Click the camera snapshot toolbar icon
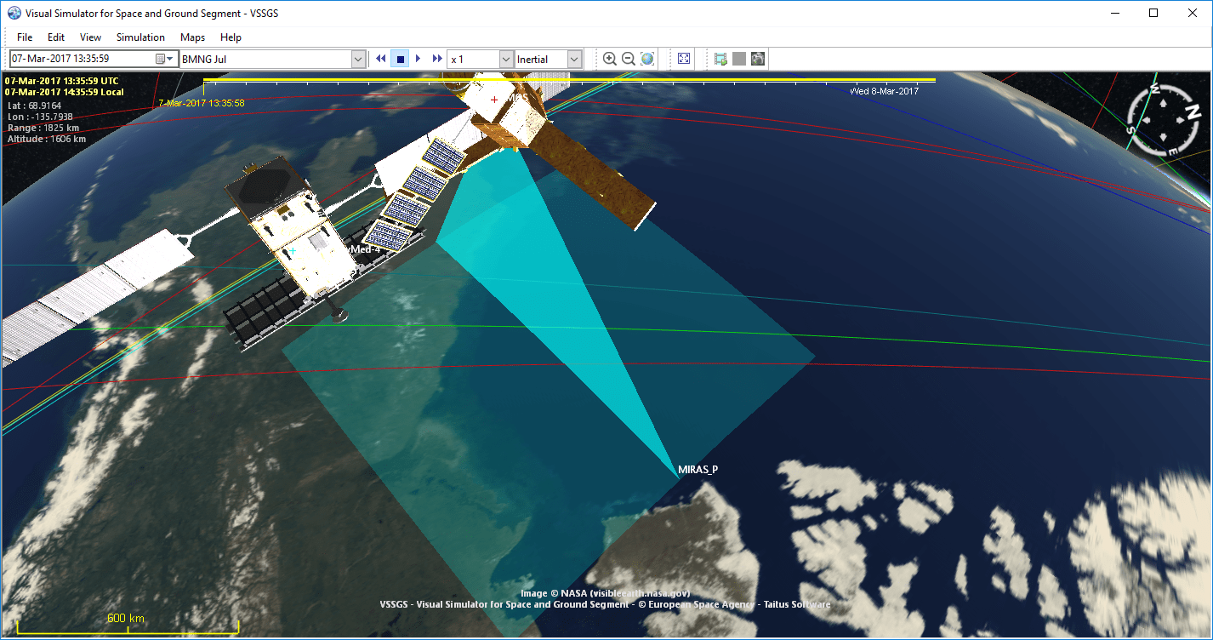Image resolution: width=1213 pixels, height=640 pixels. pos(758,59)
